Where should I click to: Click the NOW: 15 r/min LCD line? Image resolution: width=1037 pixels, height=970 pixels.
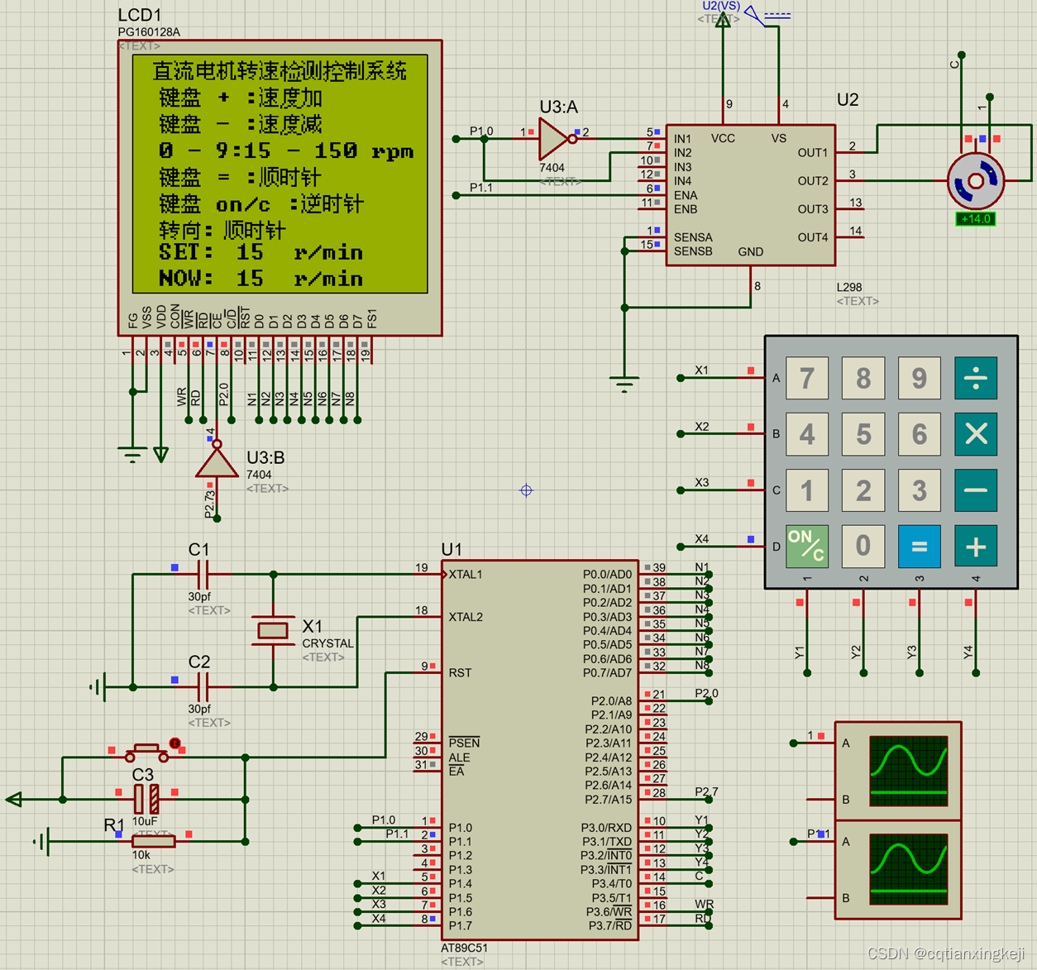261,279
